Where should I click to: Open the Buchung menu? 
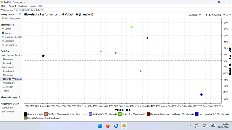(23, 6)
